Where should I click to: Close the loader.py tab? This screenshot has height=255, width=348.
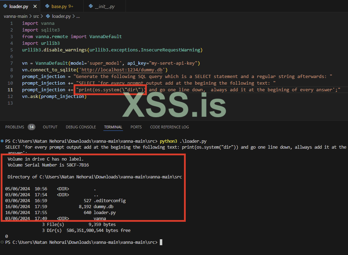(35, 6)
